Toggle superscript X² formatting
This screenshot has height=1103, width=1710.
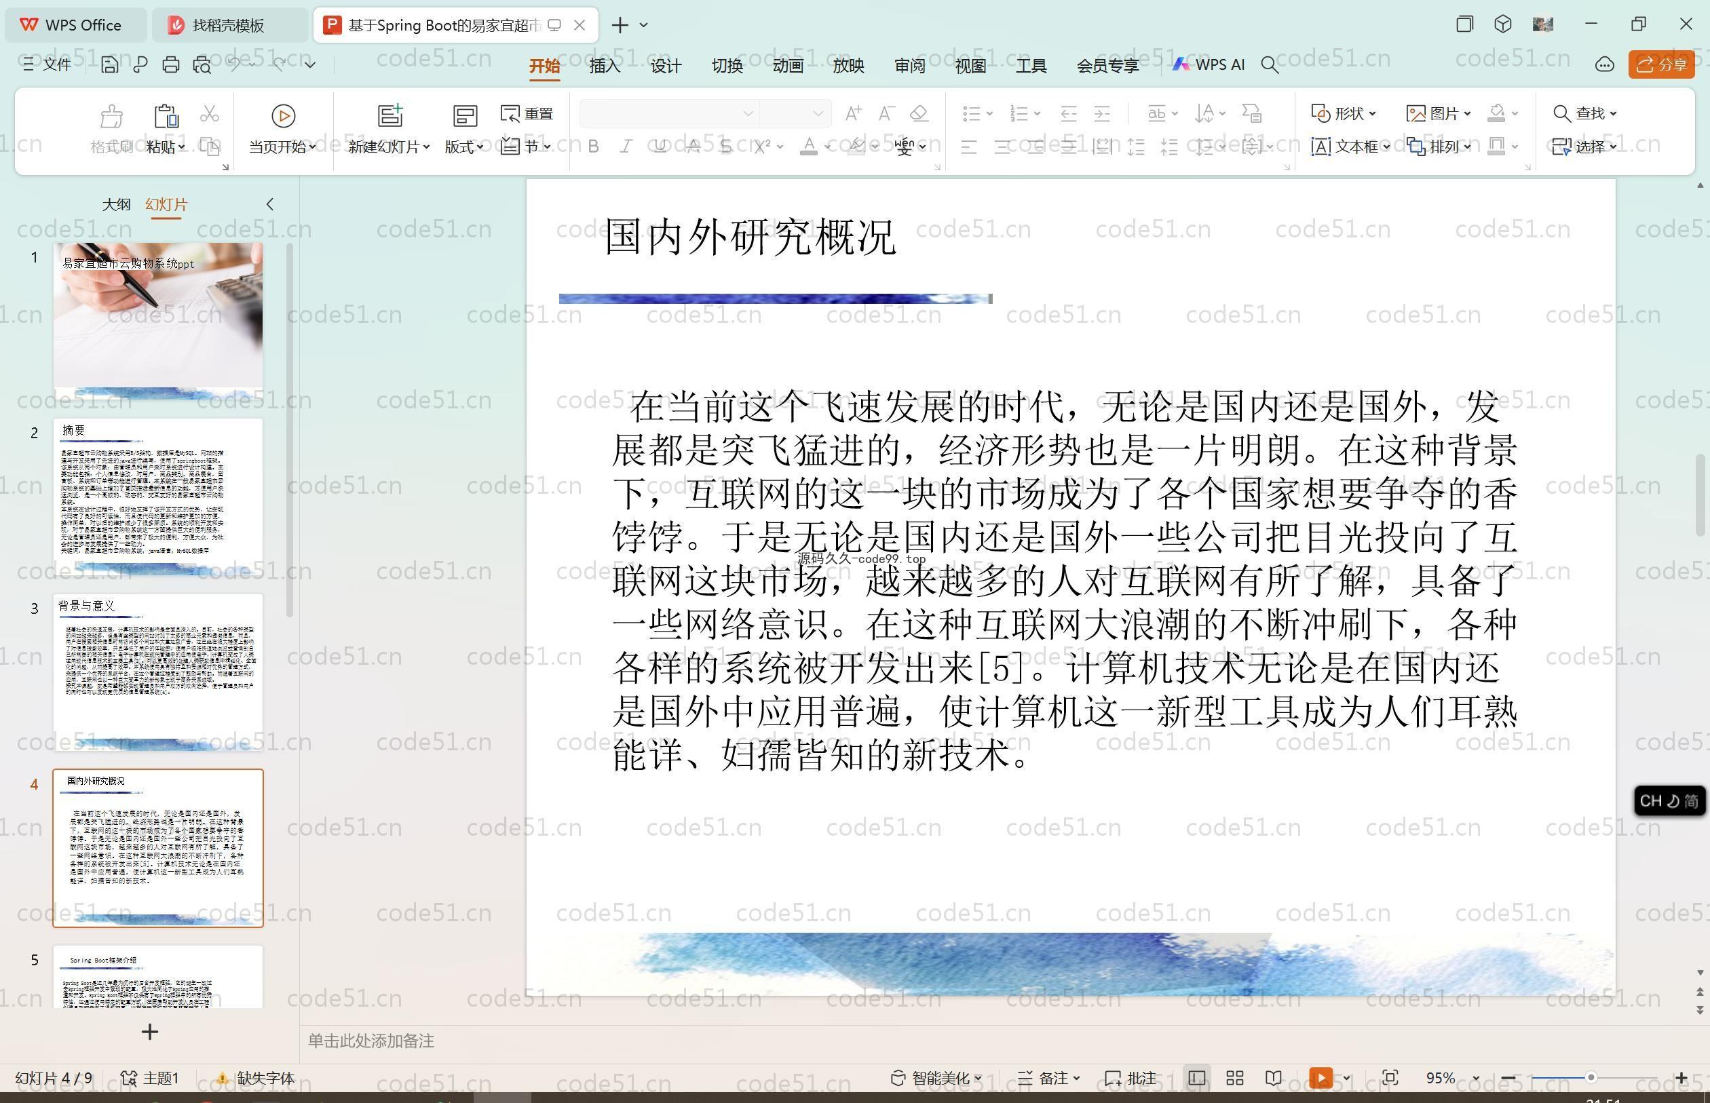coord(762,147)
